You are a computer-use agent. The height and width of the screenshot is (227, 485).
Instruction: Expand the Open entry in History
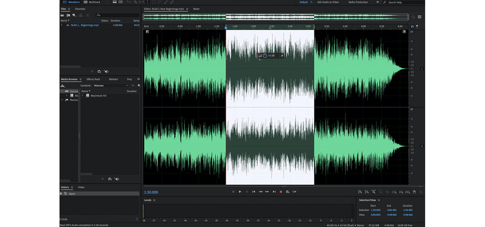pos(61,194)
